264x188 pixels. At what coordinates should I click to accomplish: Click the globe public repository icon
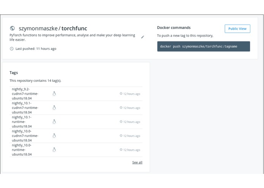point(12,28)
